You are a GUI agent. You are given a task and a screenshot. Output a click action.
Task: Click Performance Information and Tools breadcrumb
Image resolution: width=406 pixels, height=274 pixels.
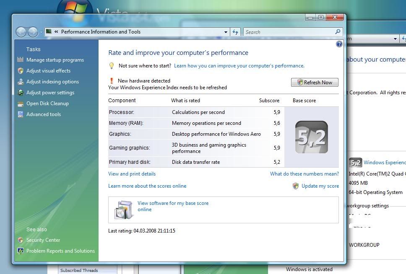(x=101, y=32)
